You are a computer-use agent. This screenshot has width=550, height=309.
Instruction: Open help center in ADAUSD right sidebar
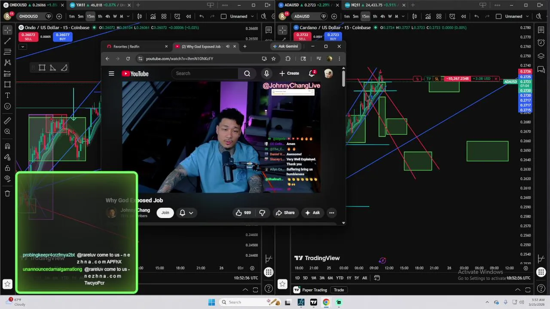point(541,288)
